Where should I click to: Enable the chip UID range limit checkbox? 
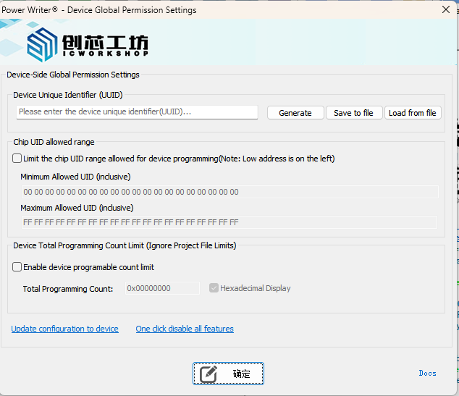coord(17,159)
